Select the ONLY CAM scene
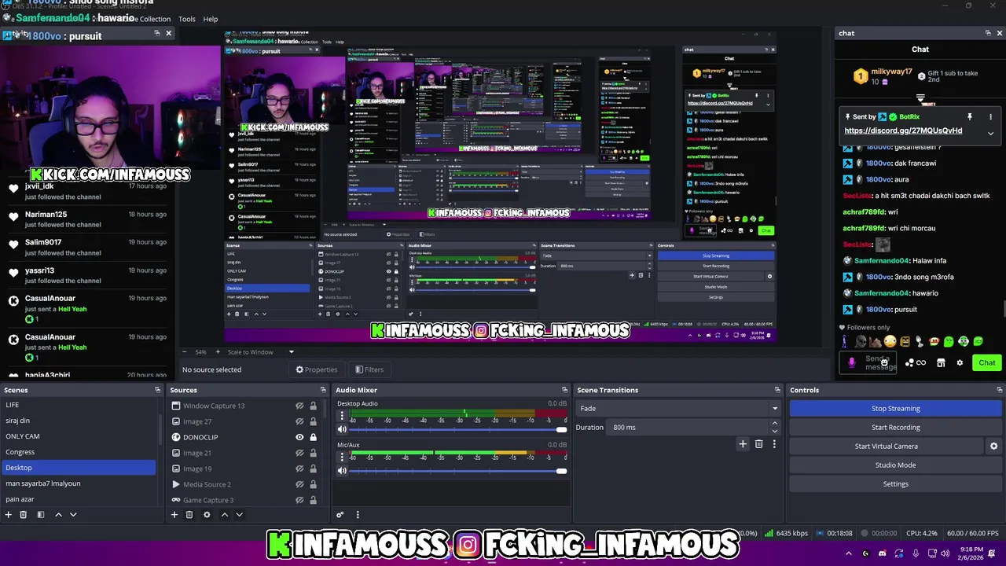This screenshot has width=1006, height=566. coord(79,436)
